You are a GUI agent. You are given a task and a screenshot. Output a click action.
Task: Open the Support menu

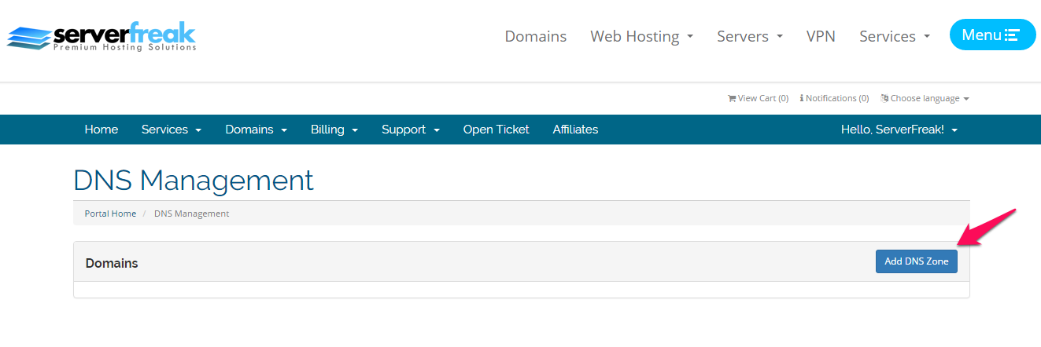[x=411, y=130]
